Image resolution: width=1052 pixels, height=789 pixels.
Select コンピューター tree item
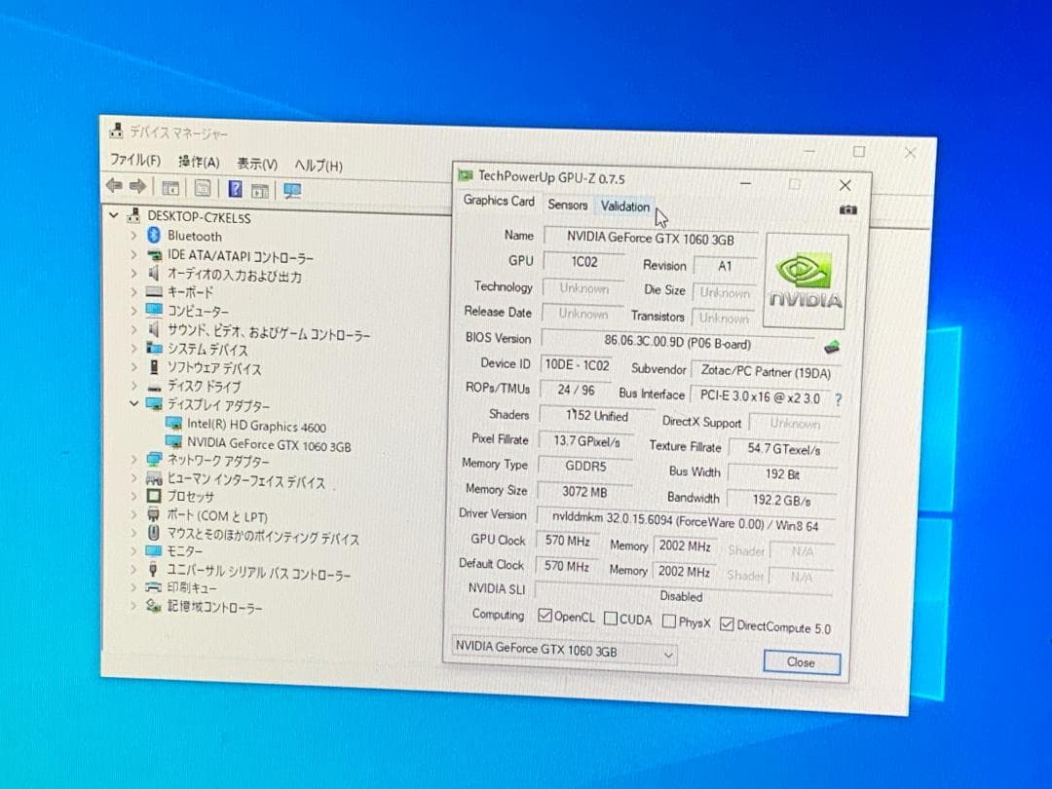click(x=198, y=312)
